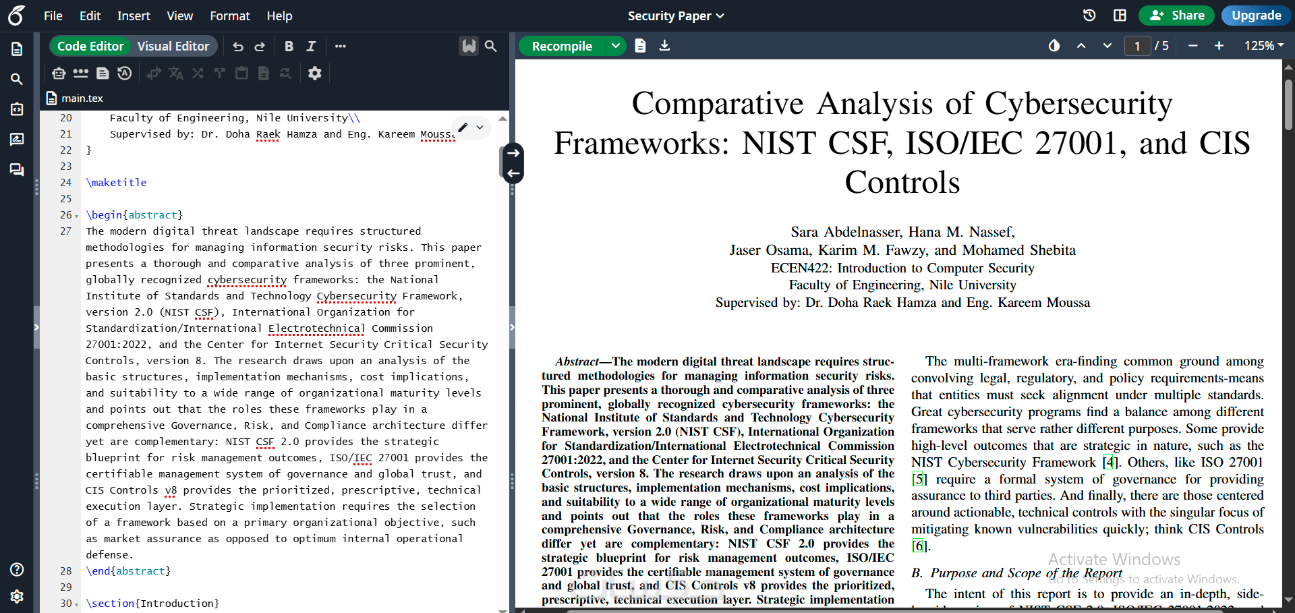Switch to Code Editor mode
The height and width of the screenshot is (613, 1295).
coord(90,46)
